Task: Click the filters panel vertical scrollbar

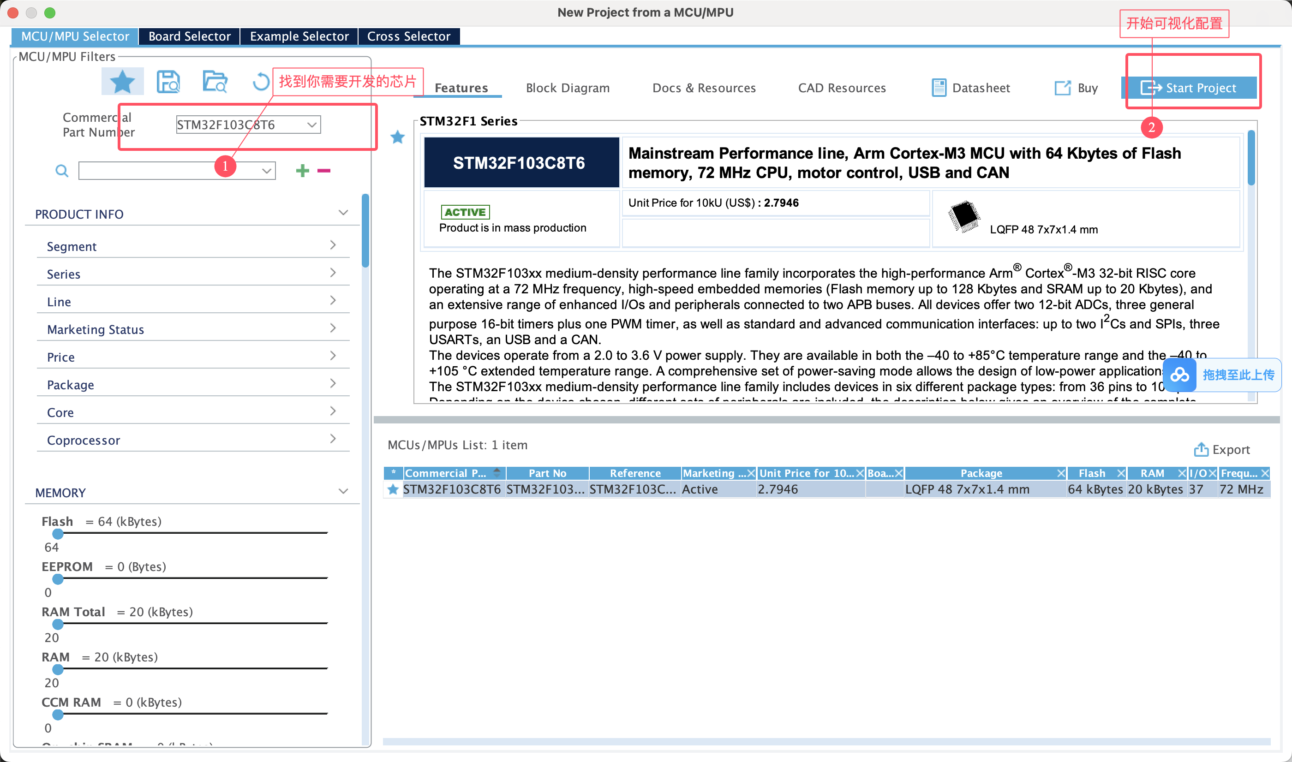Action: point(365,231)
